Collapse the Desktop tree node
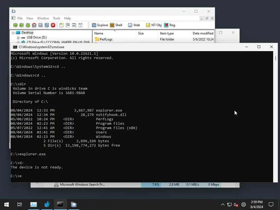 click(13, 33)
